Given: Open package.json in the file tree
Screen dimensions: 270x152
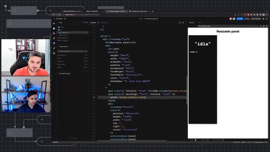Looking at the screenshot, I should [x=63, y=38].
